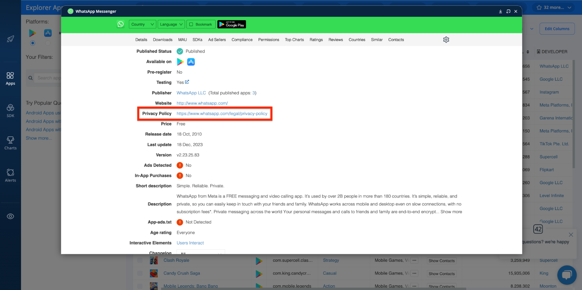582x290 pixels.
Task: Click the eye icon in left sidebar
Action: click(10, 216)
